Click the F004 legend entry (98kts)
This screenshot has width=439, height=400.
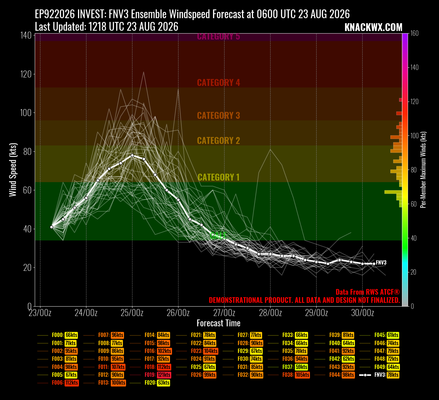58,367
